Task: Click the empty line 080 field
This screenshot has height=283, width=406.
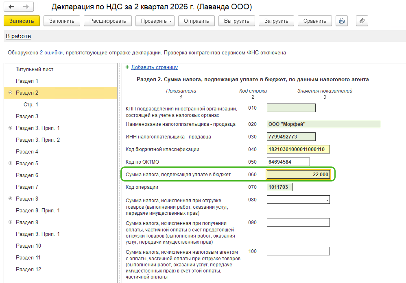Action: [298, 200]
